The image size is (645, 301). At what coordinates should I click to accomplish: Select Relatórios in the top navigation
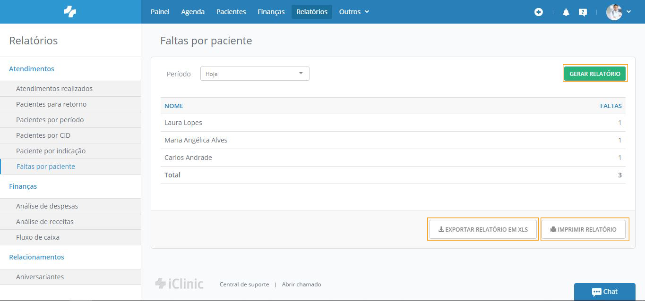312,12
